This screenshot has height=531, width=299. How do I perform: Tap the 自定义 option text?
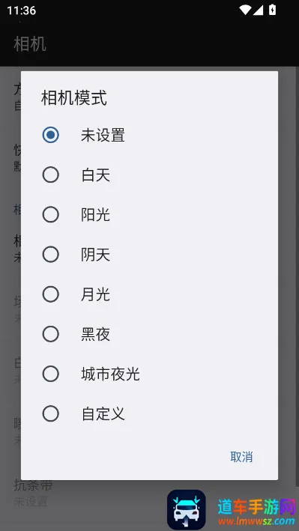(103, 414)
